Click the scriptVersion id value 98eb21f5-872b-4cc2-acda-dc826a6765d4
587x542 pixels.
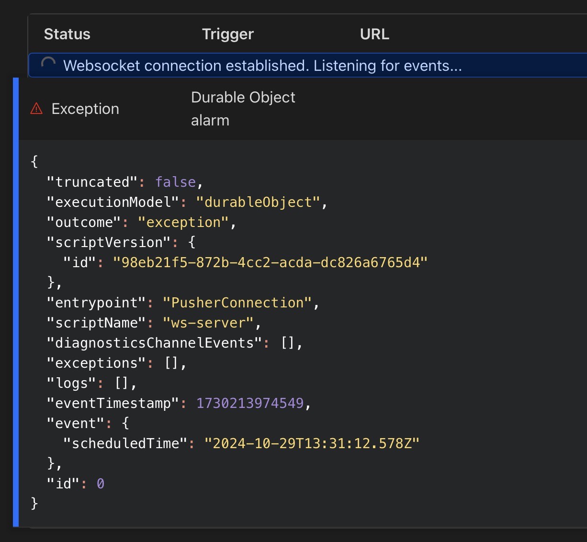tap(270, 262)
